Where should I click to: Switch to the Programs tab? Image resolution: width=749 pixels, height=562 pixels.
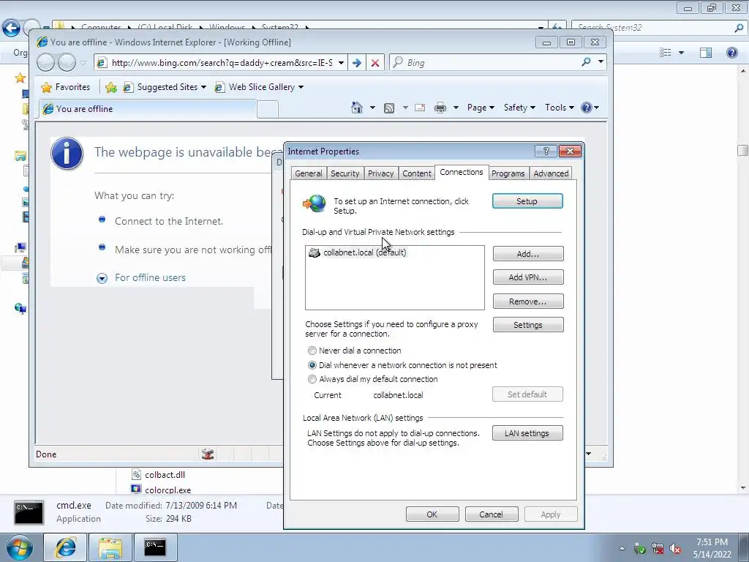tap(508, 173)
